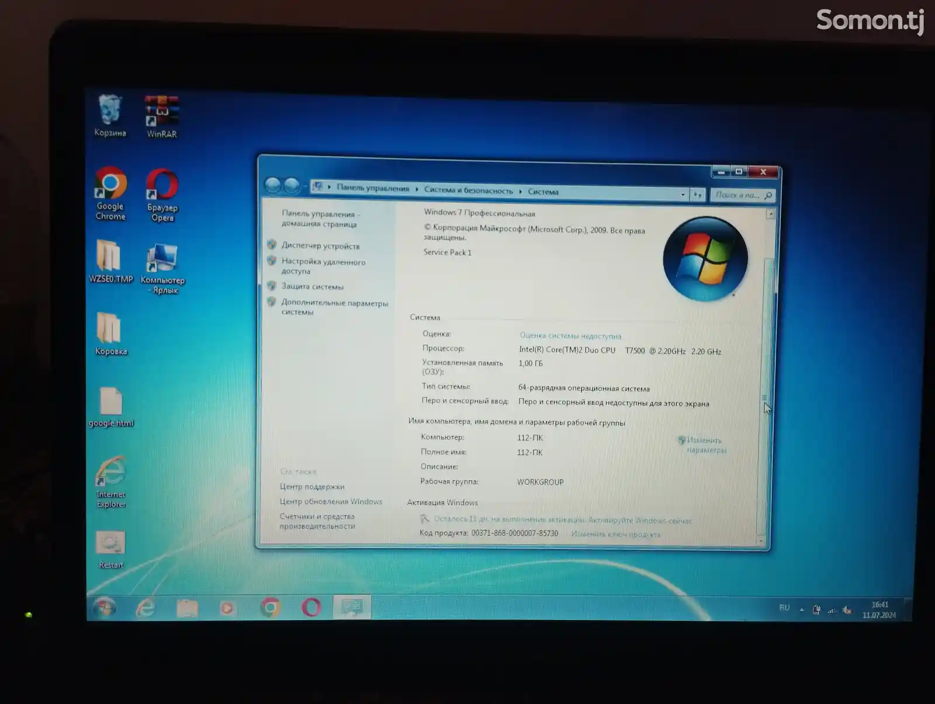935x704 pixels.
Task: Click the Windows logo image
Action: [x=705, y=259]
